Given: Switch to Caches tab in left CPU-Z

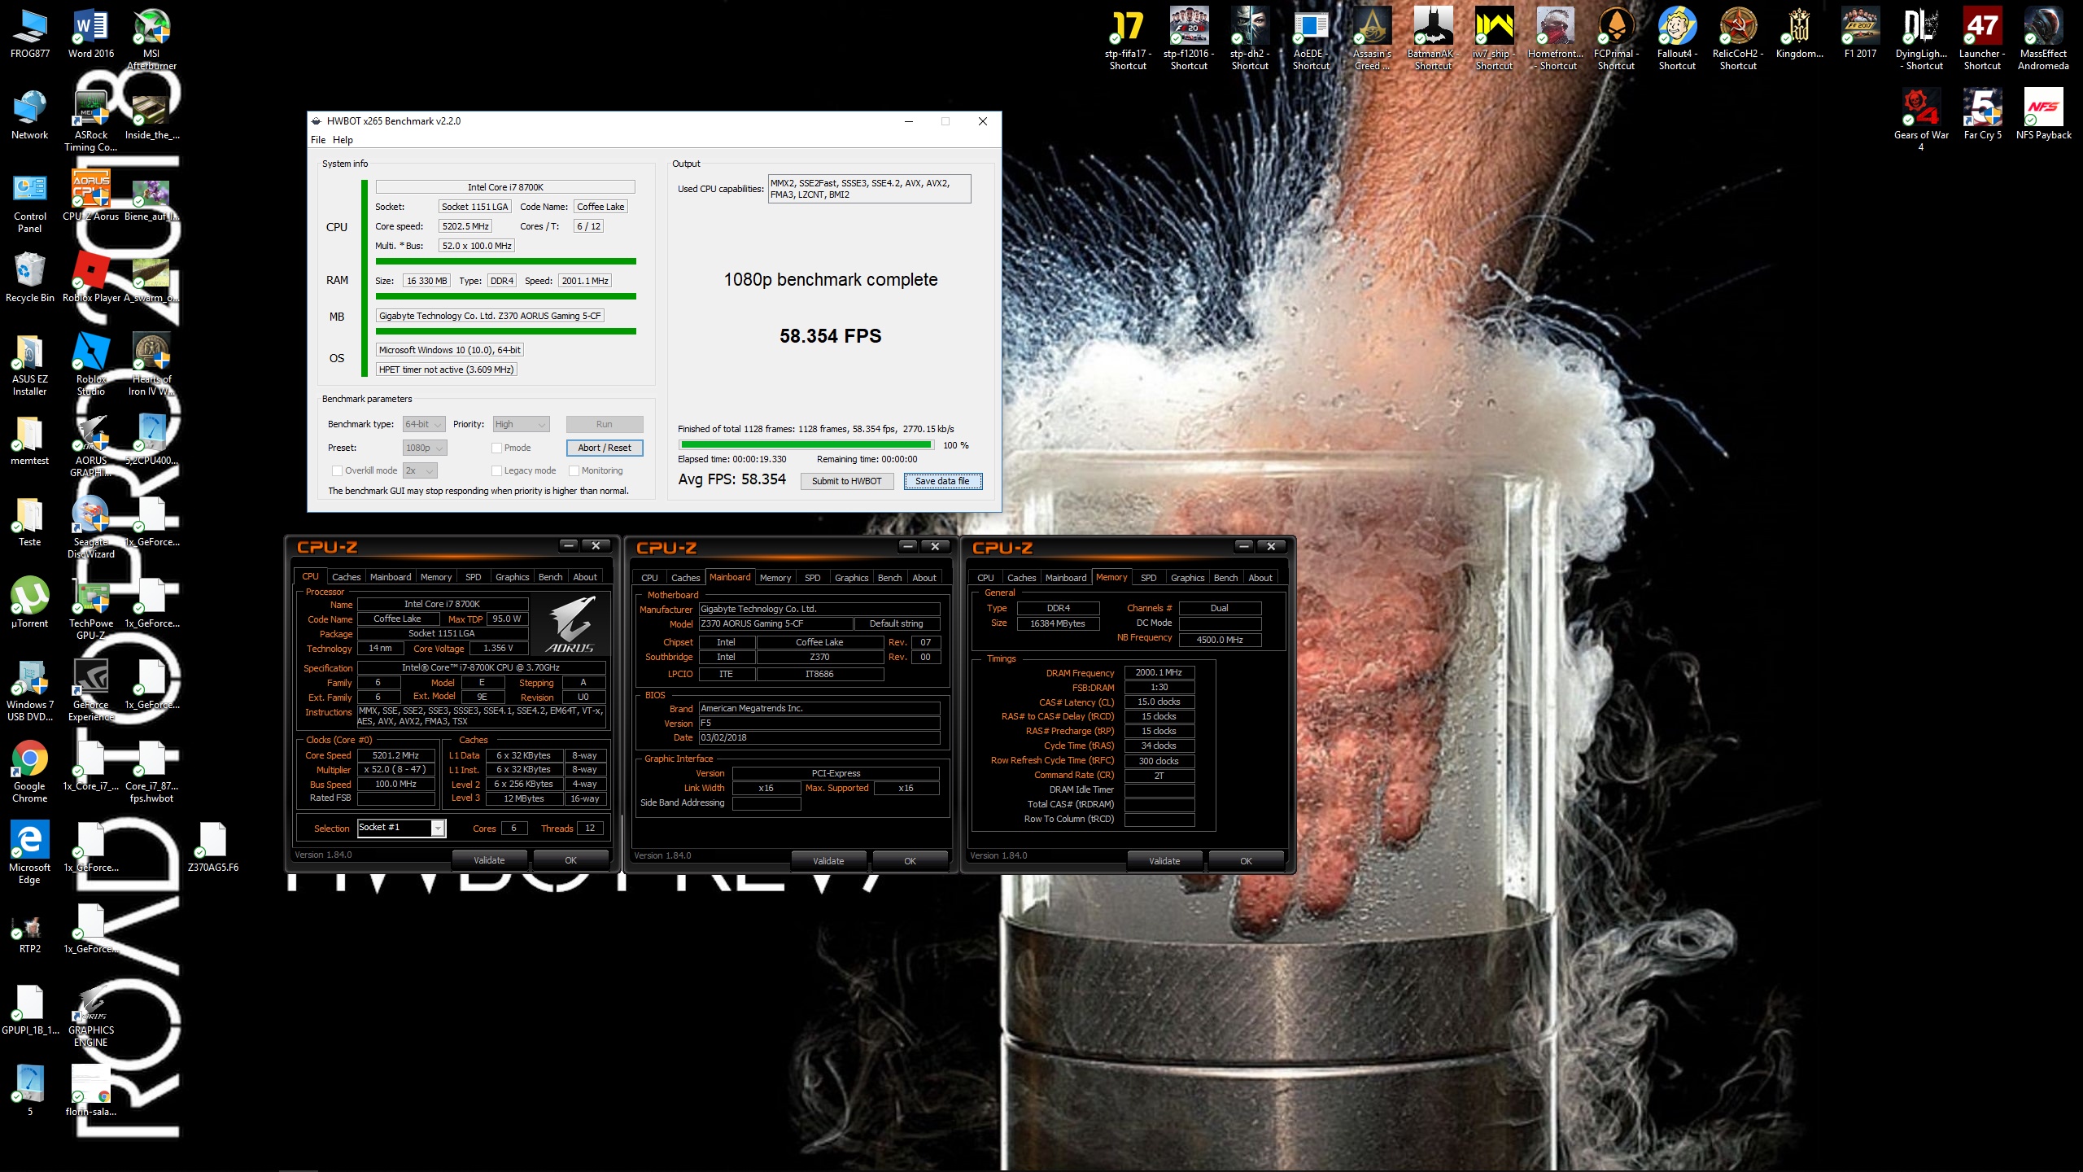Looking at the screenshot, I should tap(346, 577).
